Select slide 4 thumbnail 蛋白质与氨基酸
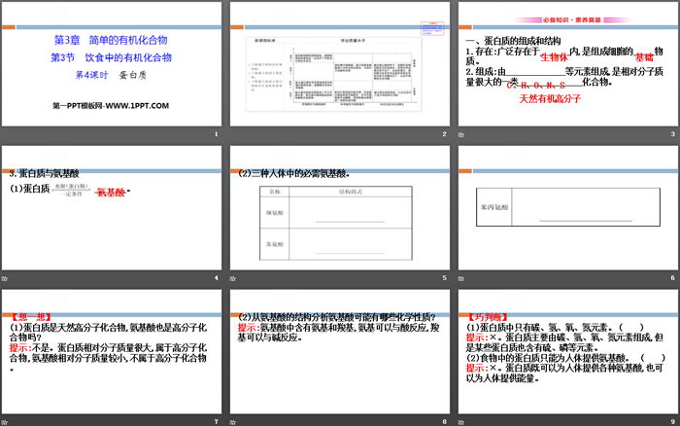 (112, 207)
